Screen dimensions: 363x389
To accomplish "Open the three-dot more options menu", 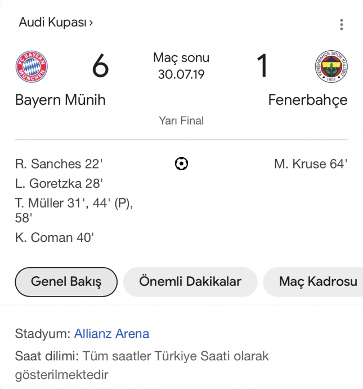I will [341, 24].
